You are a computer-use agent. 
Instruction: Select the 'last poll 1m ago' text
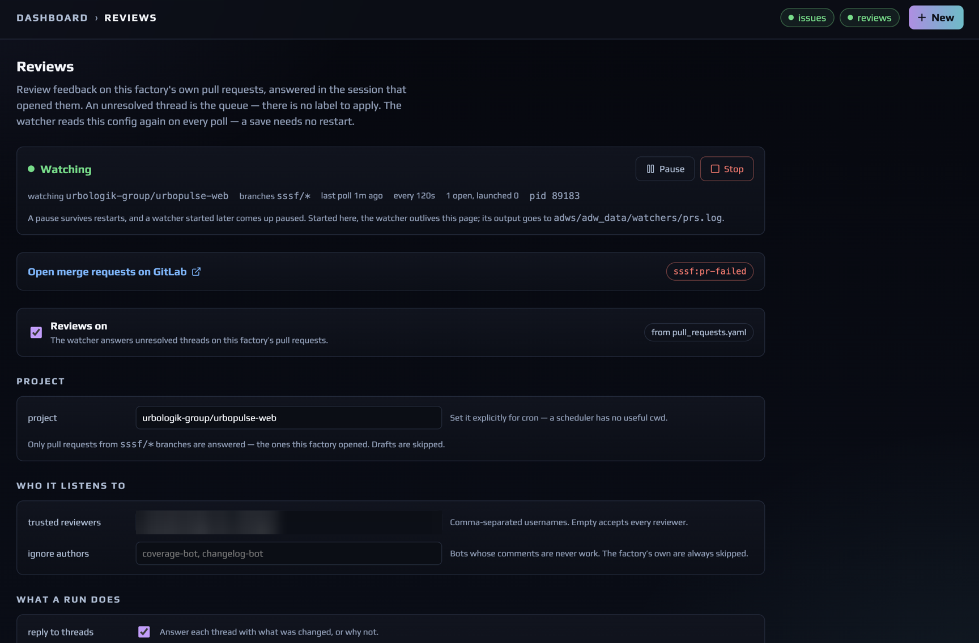tap(352, 196)
